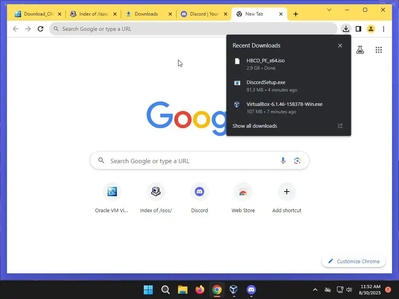Close the New Tab tab
The height and width of the screenshot is (299, 399).
tap(281, 14)
